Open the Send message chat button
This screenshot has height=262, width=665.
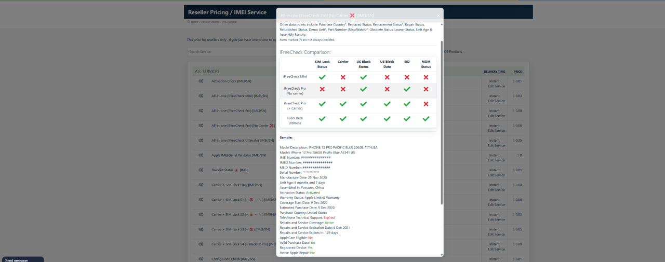coord(22,259)
